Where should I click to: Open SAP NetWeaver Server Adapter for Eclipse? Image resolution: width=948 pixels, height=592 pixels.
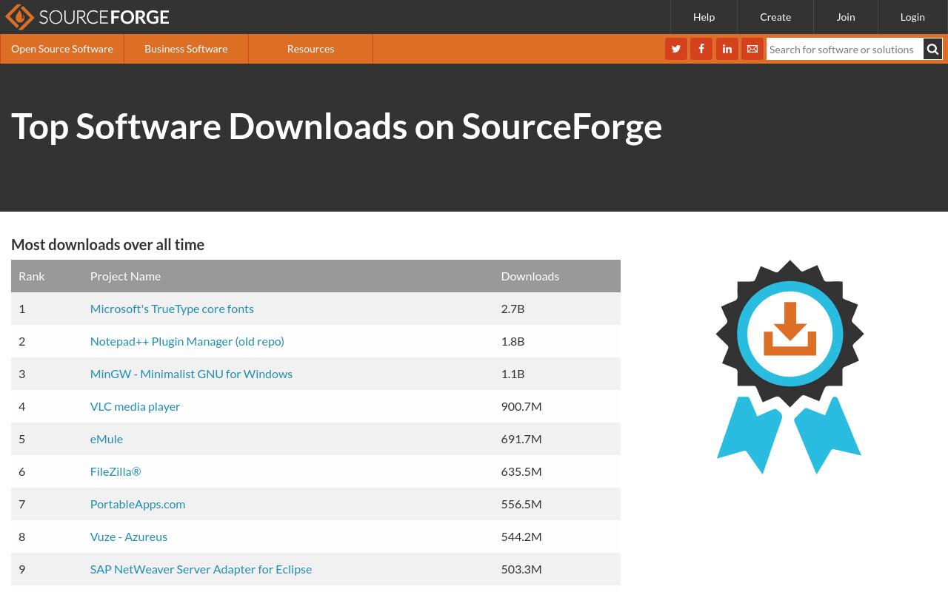pyautogui.click(x=201, y=569)
